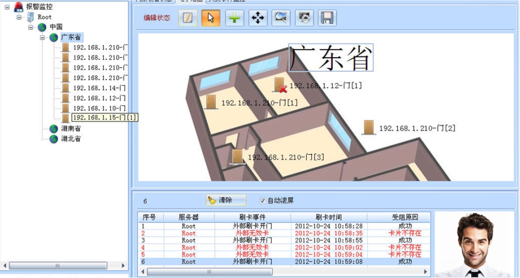This screenshot has width=520, height=278.
Task: Select tree item 192.168.1.15-门[1]
Action: [x=105, y=118]
